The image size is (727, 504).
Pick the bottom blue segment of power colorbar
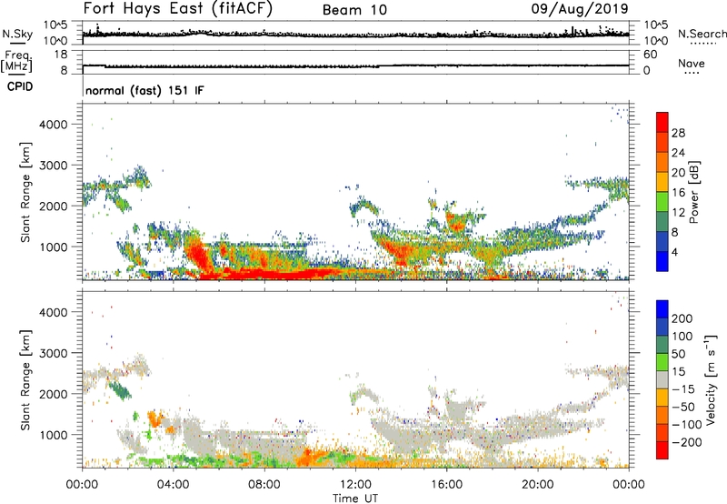pyautogui.click(x=662, y=261)
